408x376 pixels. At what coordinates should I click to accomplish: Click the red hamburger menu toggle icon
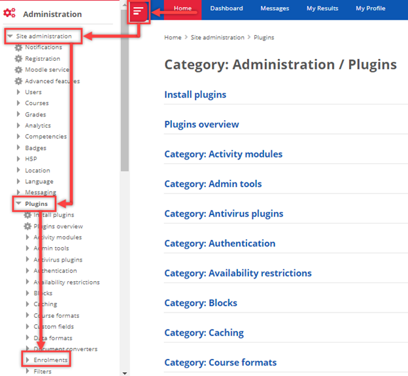(139, 12)
